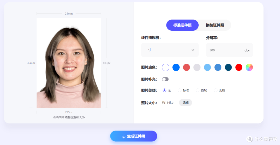Click the 35mm height label
The height and width of the screenshot is (145, 280).
[31, 63]
